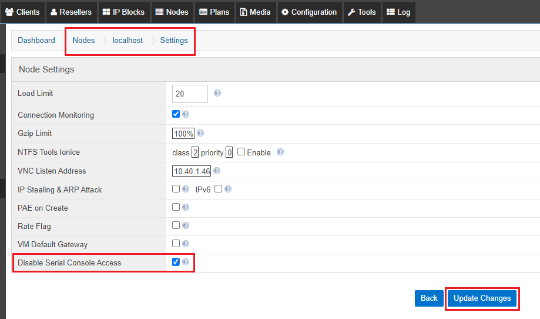Open the IP Blocks menu
The height and width of the screenshot is (319, 540).
[x=123, y=12]
